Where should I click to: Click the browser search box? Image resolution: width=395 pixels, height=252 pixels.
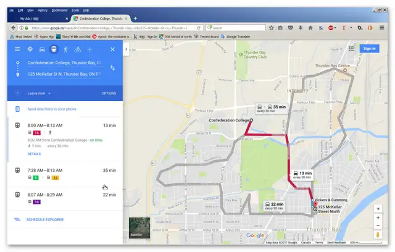tap(236, 28)
